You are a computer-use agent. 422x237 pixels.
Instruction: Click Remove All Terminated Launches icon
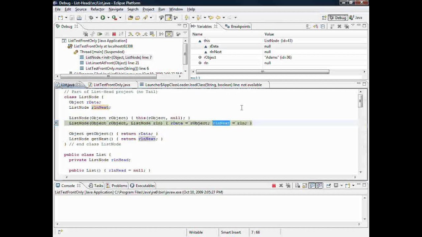pyautogui.click(x=86, y=34)
